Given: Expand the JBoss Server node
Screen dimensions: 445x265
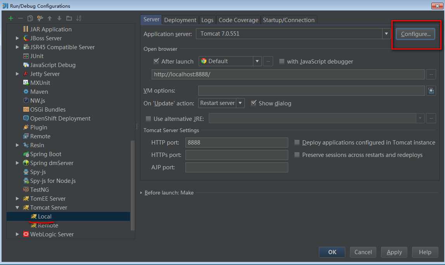Looking at the screenshot, I should click(17, 38).
